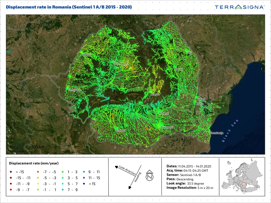Click the '-1 - 1' legend dot
Image resolution: width=271 pixels, height=203 pixels.
[38, 190]
